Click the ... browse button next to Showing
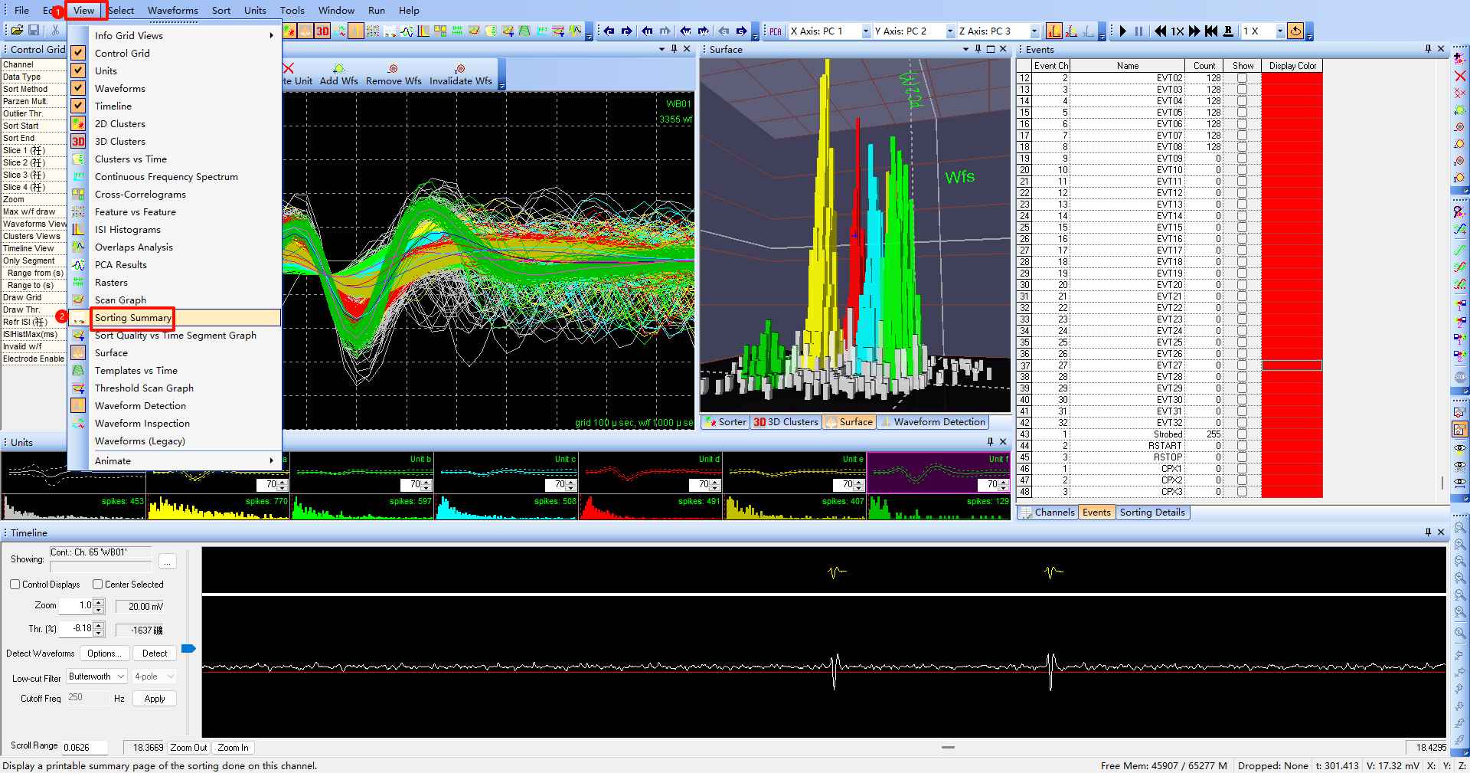Viewport: 1470px width, 773px height. 168,562
